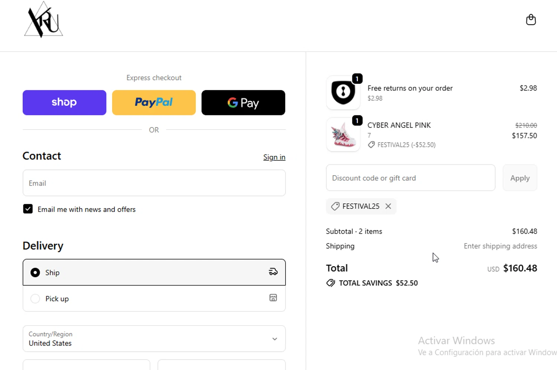Screen dimensions: 557x370
Task: Click the Enter shipping address text
Action: pyautogui.click(x=500, y=246)
